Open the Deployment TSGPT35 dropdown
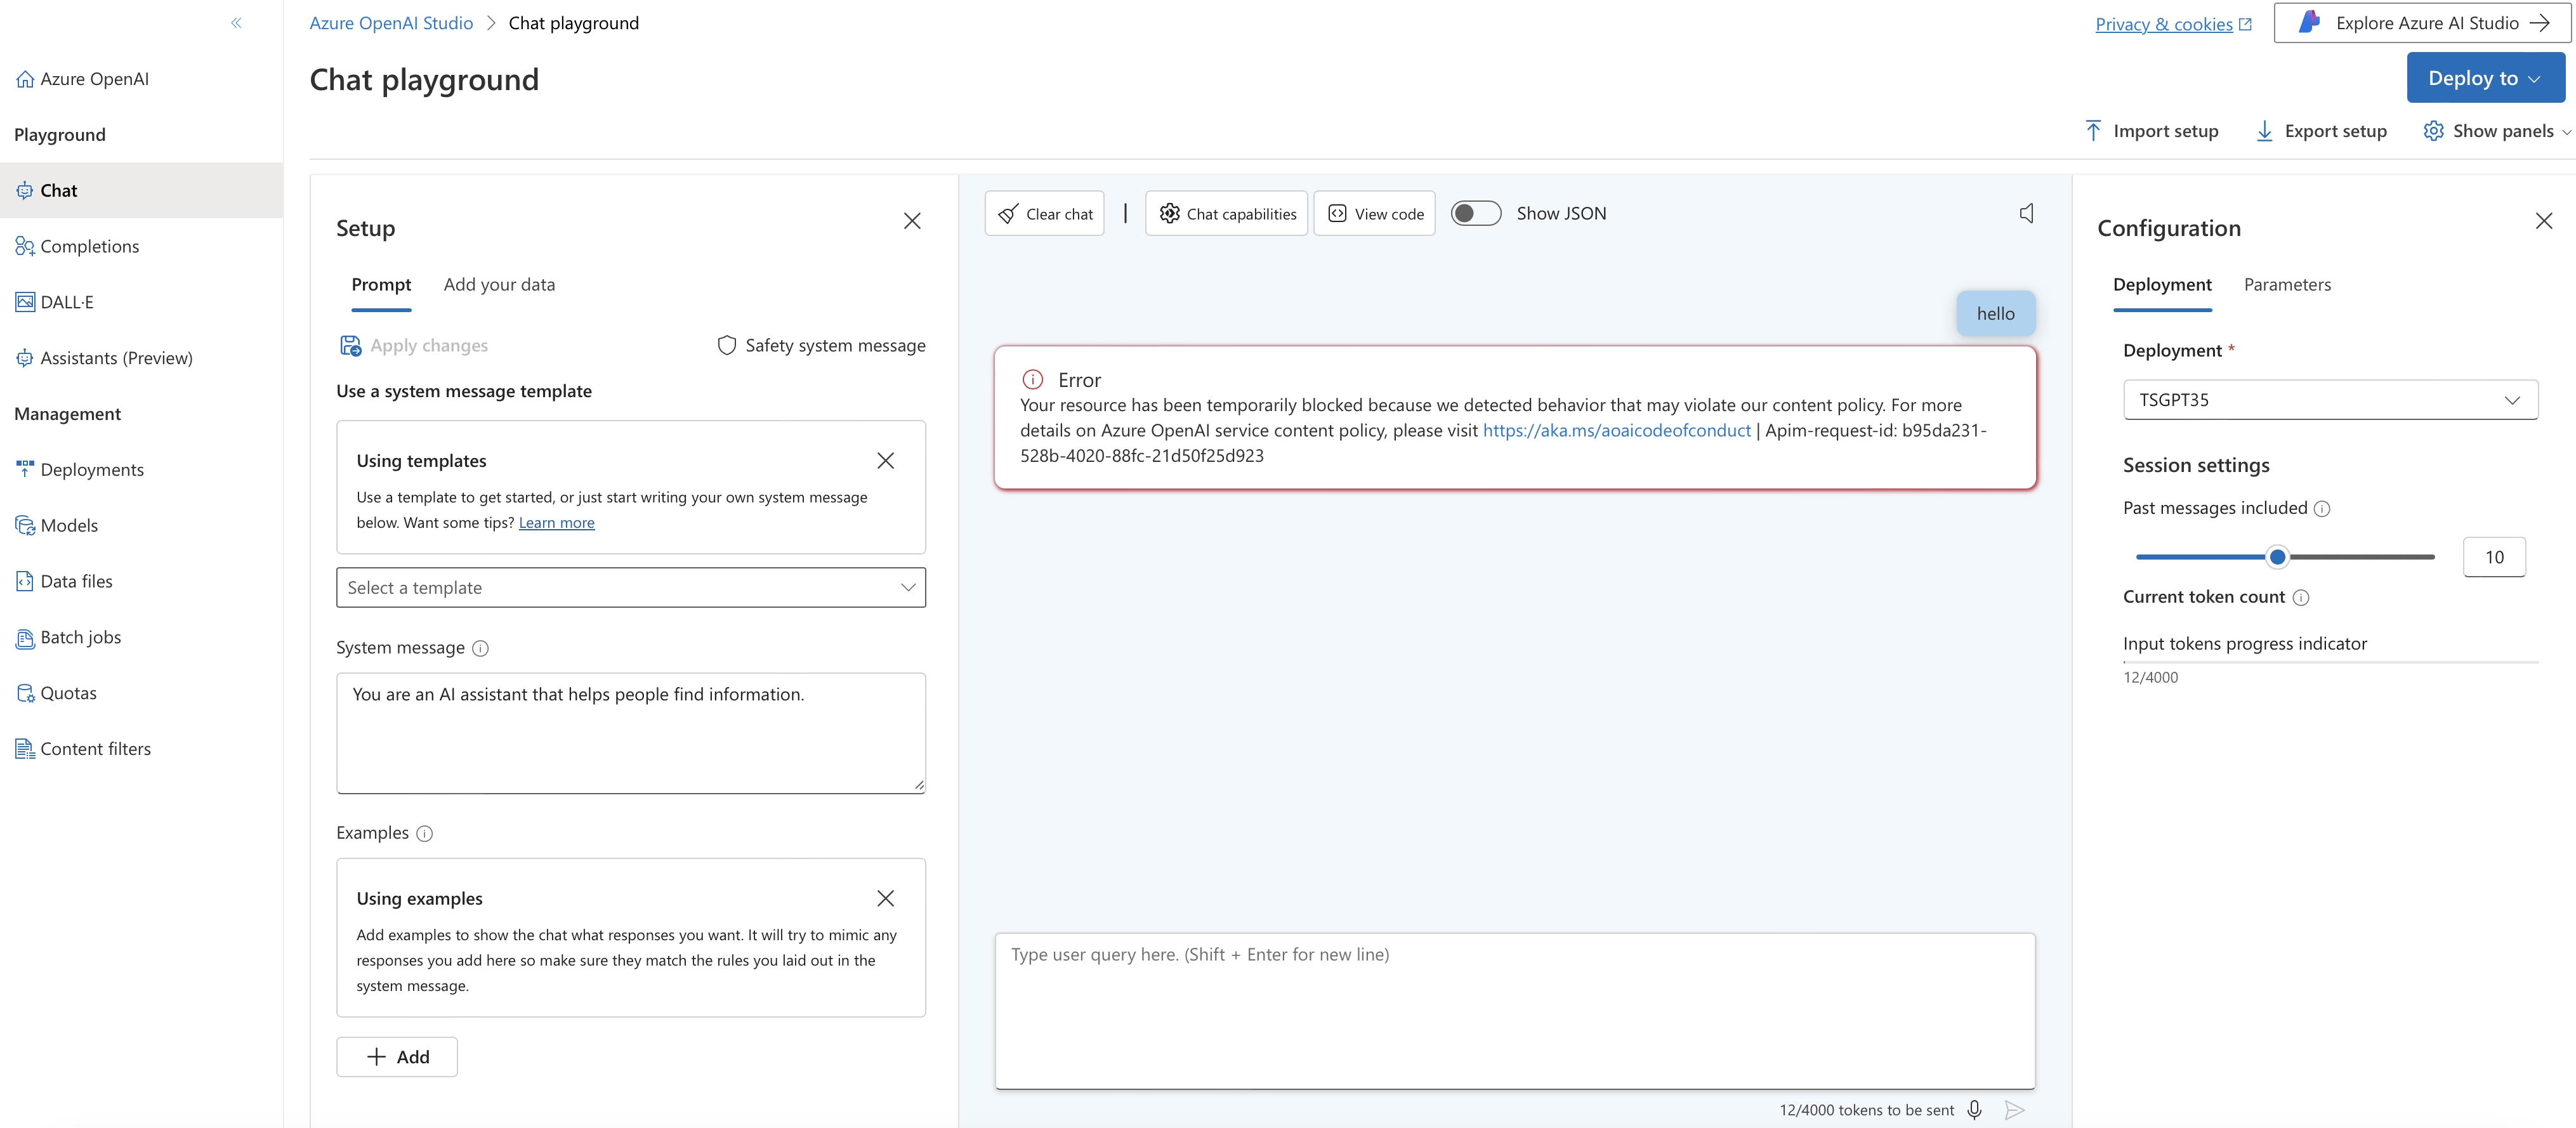 pyautogui.click(x=2330, y=400)
